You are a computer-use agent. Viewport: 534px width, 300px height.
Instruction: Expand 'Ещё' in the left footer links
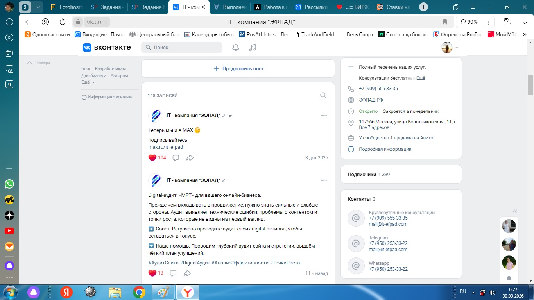point(88,82)
